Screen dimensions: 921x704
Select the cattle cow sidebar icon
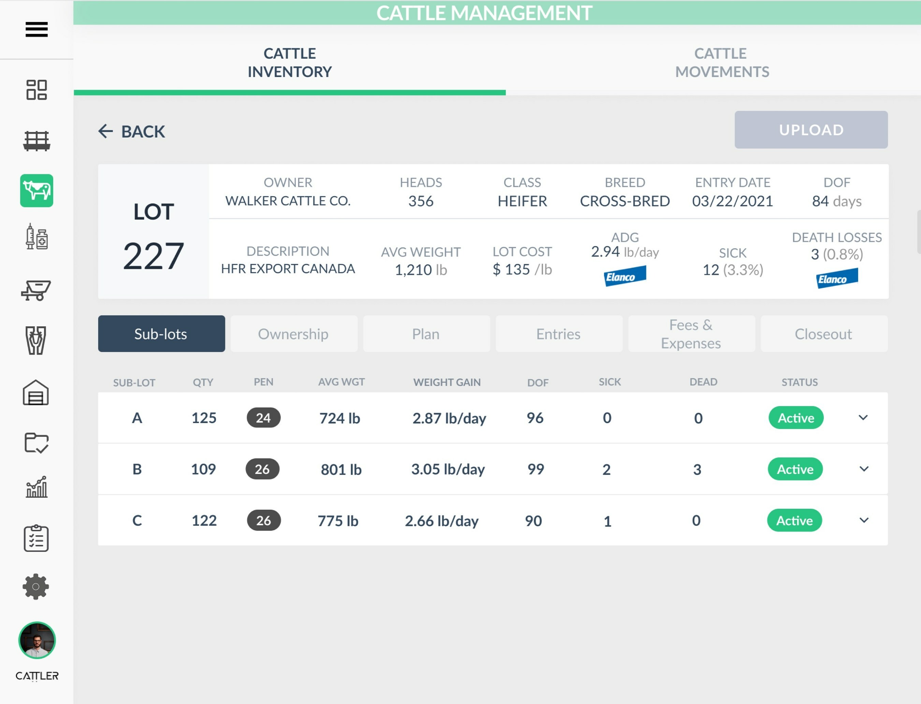coord(36,191)
